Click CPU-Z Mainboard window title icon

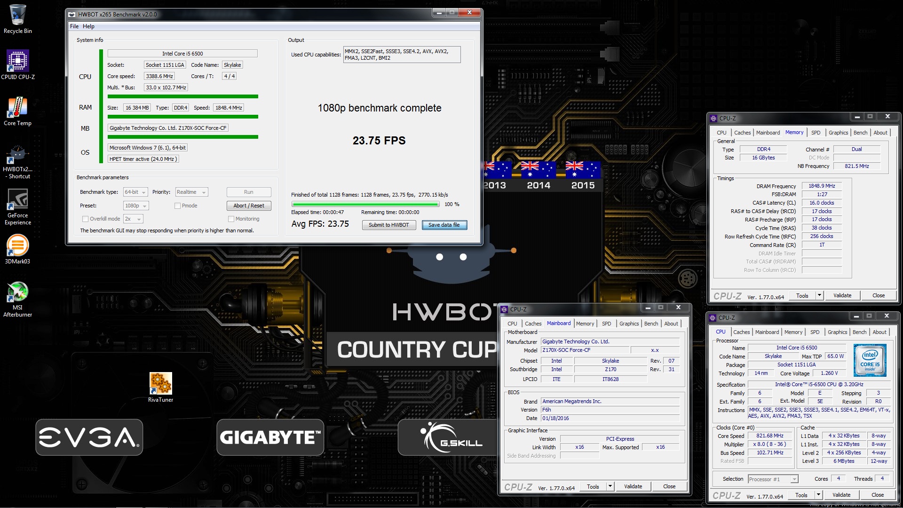(504, 309)
